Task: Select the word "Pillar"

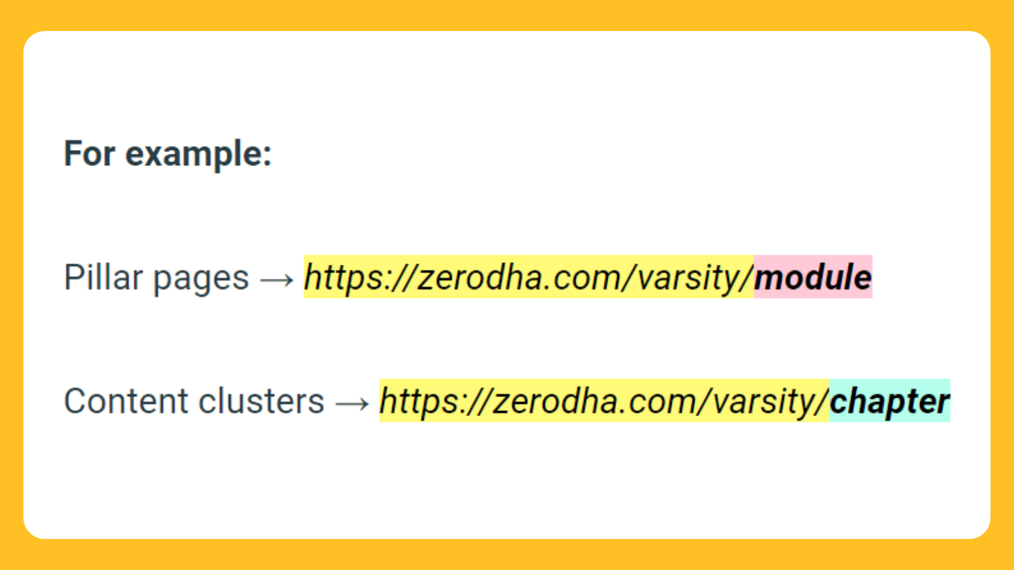Action: click(103, 277)
